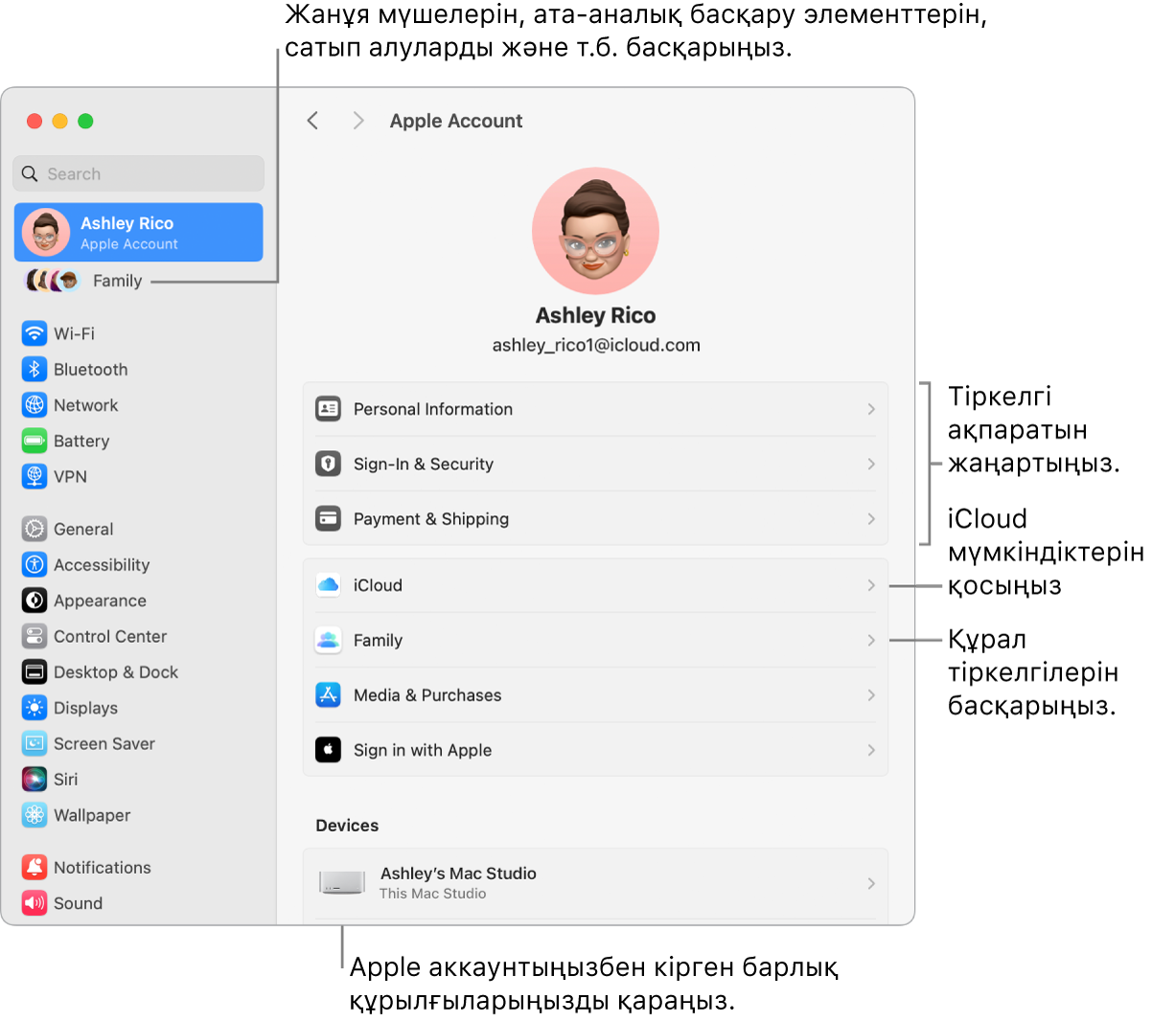Click the General gear icon

[35, 529]
